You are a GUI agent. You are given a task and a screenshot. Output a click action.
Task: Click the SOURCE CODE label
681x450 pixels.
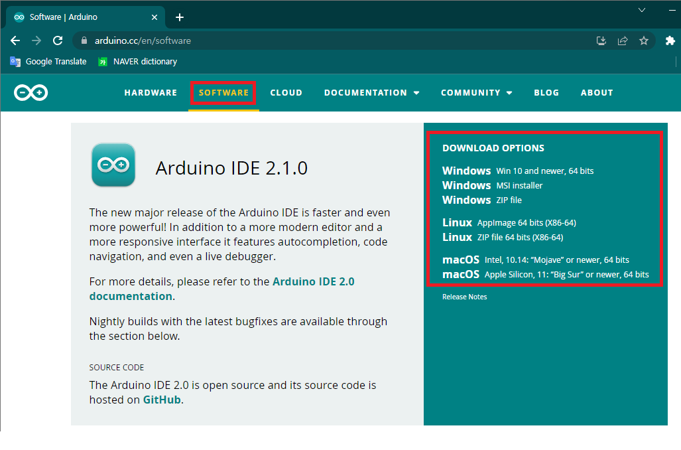click(117, 368)
